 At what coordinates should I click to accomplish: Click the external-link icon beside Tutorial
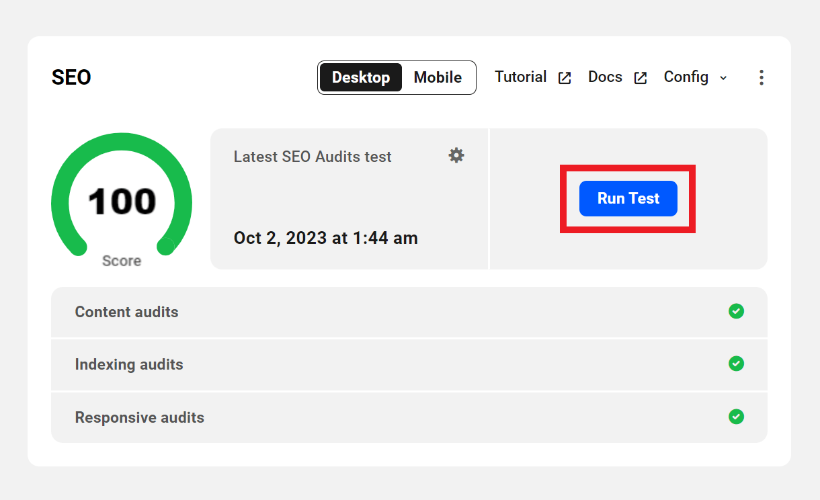pyautogui.click(x=565, y=78)
